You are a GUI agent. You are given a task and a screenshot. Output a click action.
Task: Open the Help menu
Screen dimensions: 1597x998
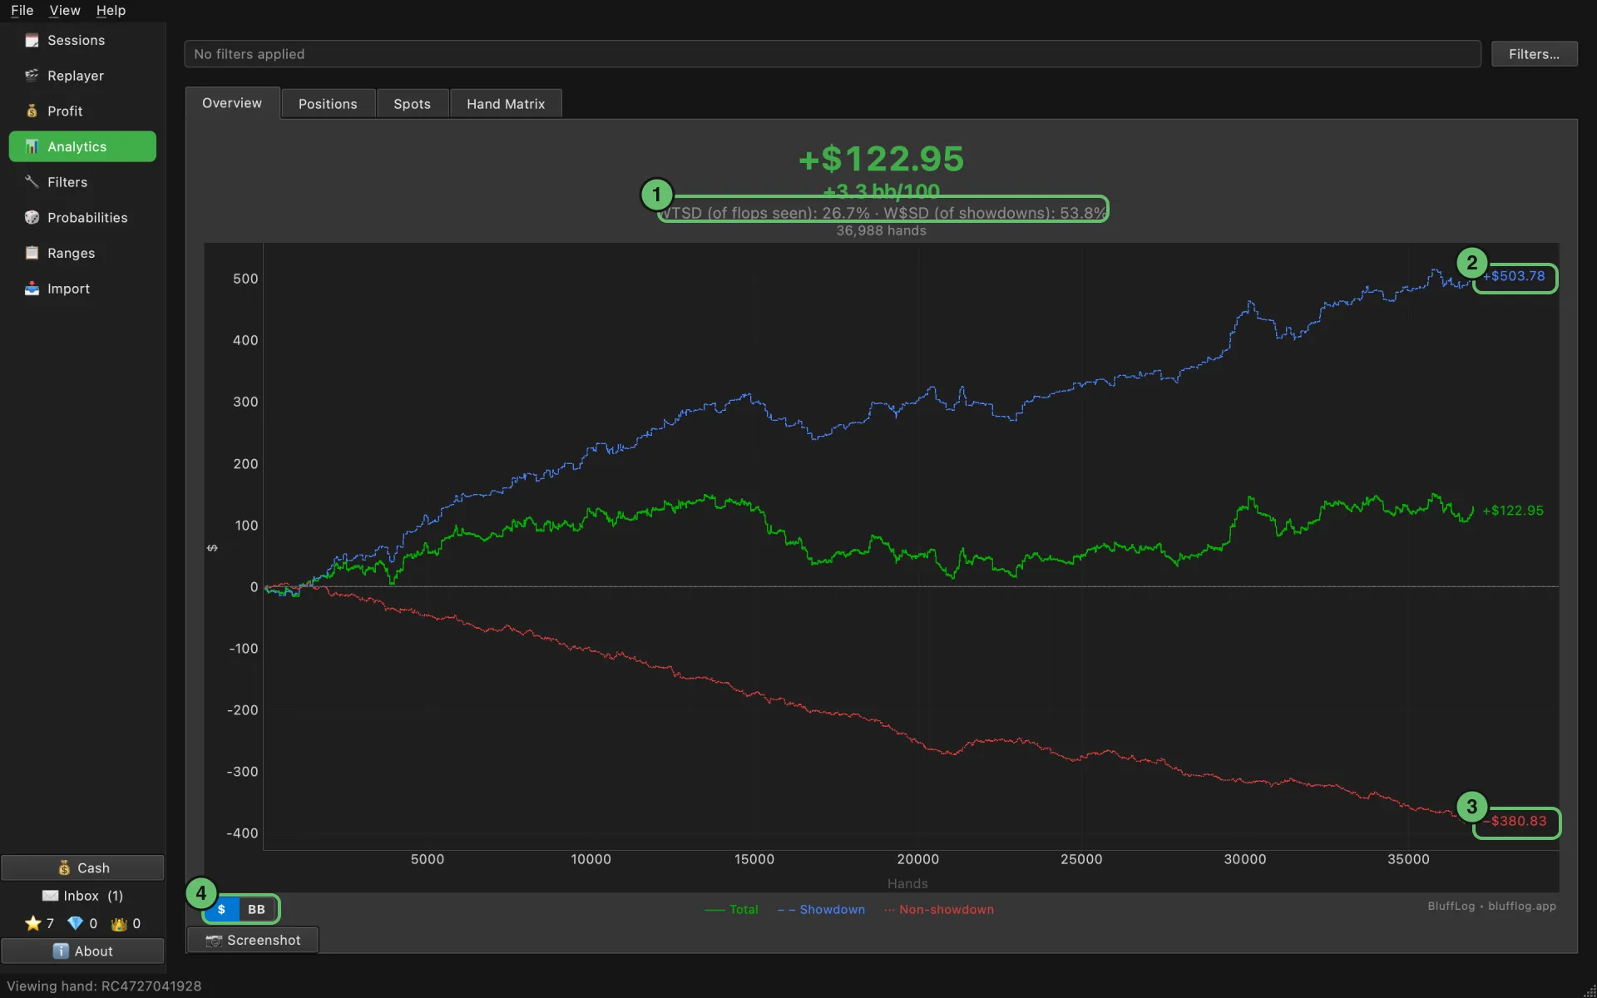[x=111, y=11]
